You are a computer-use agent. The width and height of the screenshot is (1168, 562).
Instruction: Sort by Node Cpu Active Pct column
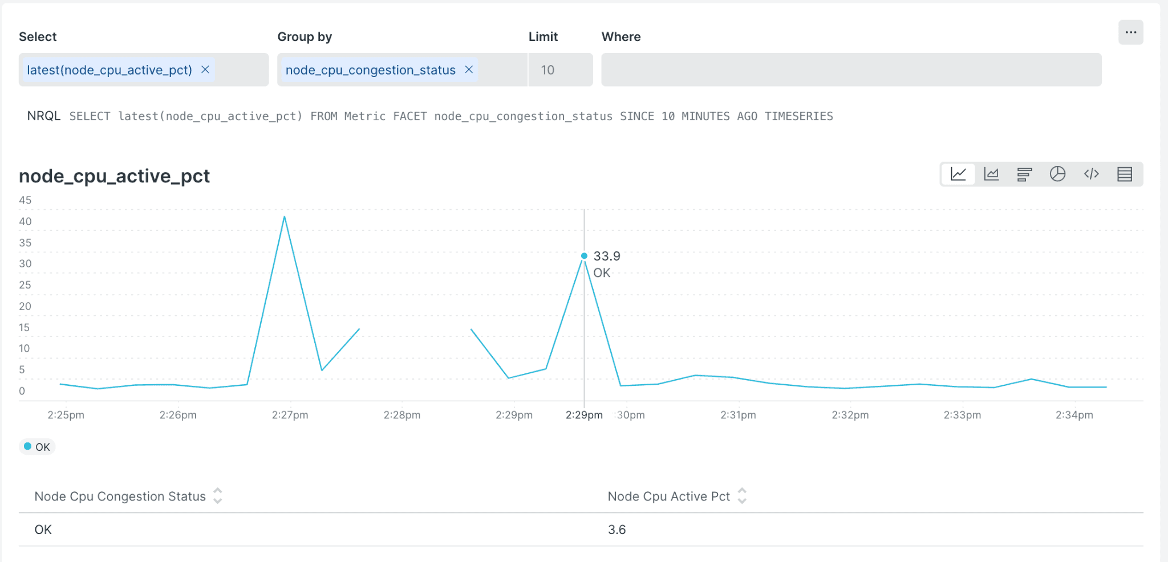click(x=741, y=496)
